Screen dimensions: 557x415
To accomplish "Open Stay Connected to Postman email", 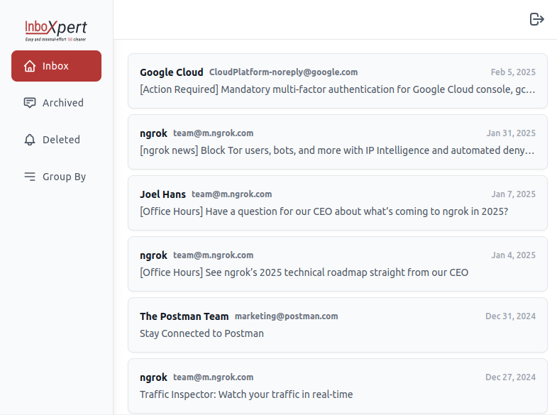I will click(202, 333).
